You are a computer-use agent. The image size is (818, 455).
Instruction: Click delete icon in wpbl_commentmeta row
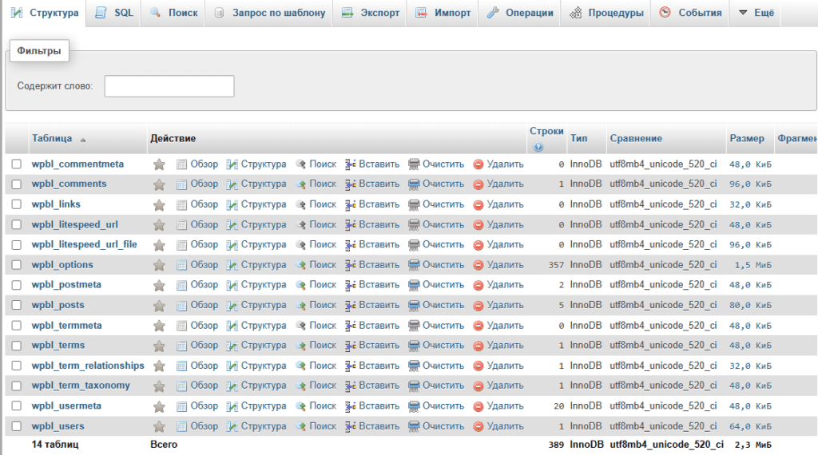(x=478, y=164)
